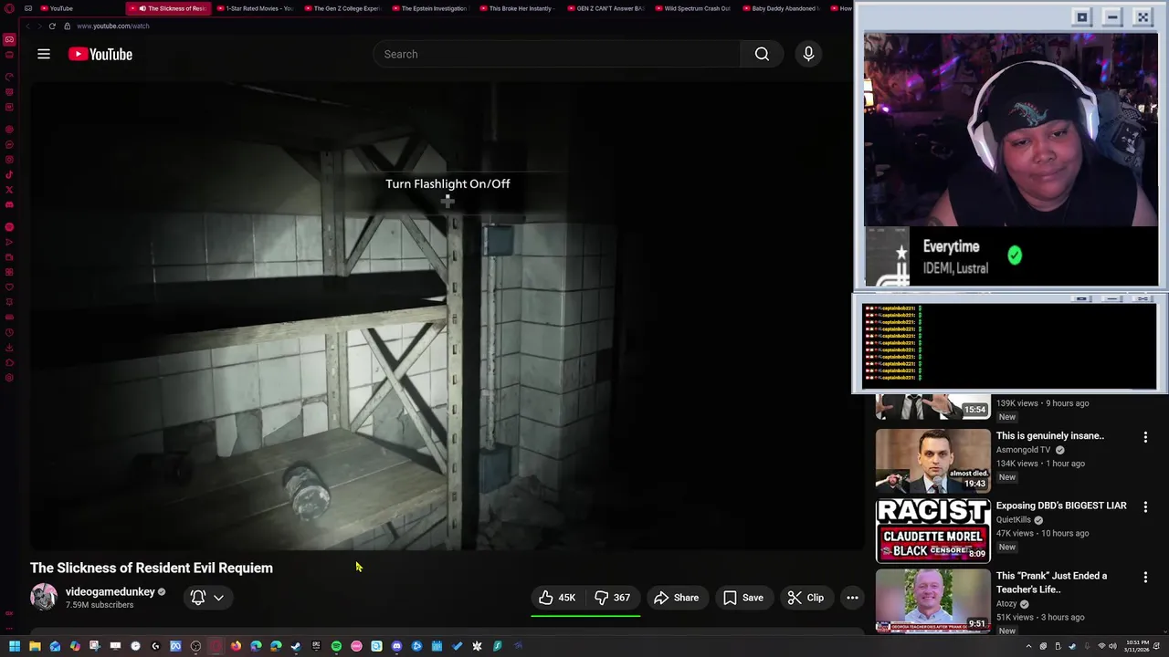This screenshot has height=657, width=1169.
Task: Open Discord from the taskbar
Action: tap(396, 646)
